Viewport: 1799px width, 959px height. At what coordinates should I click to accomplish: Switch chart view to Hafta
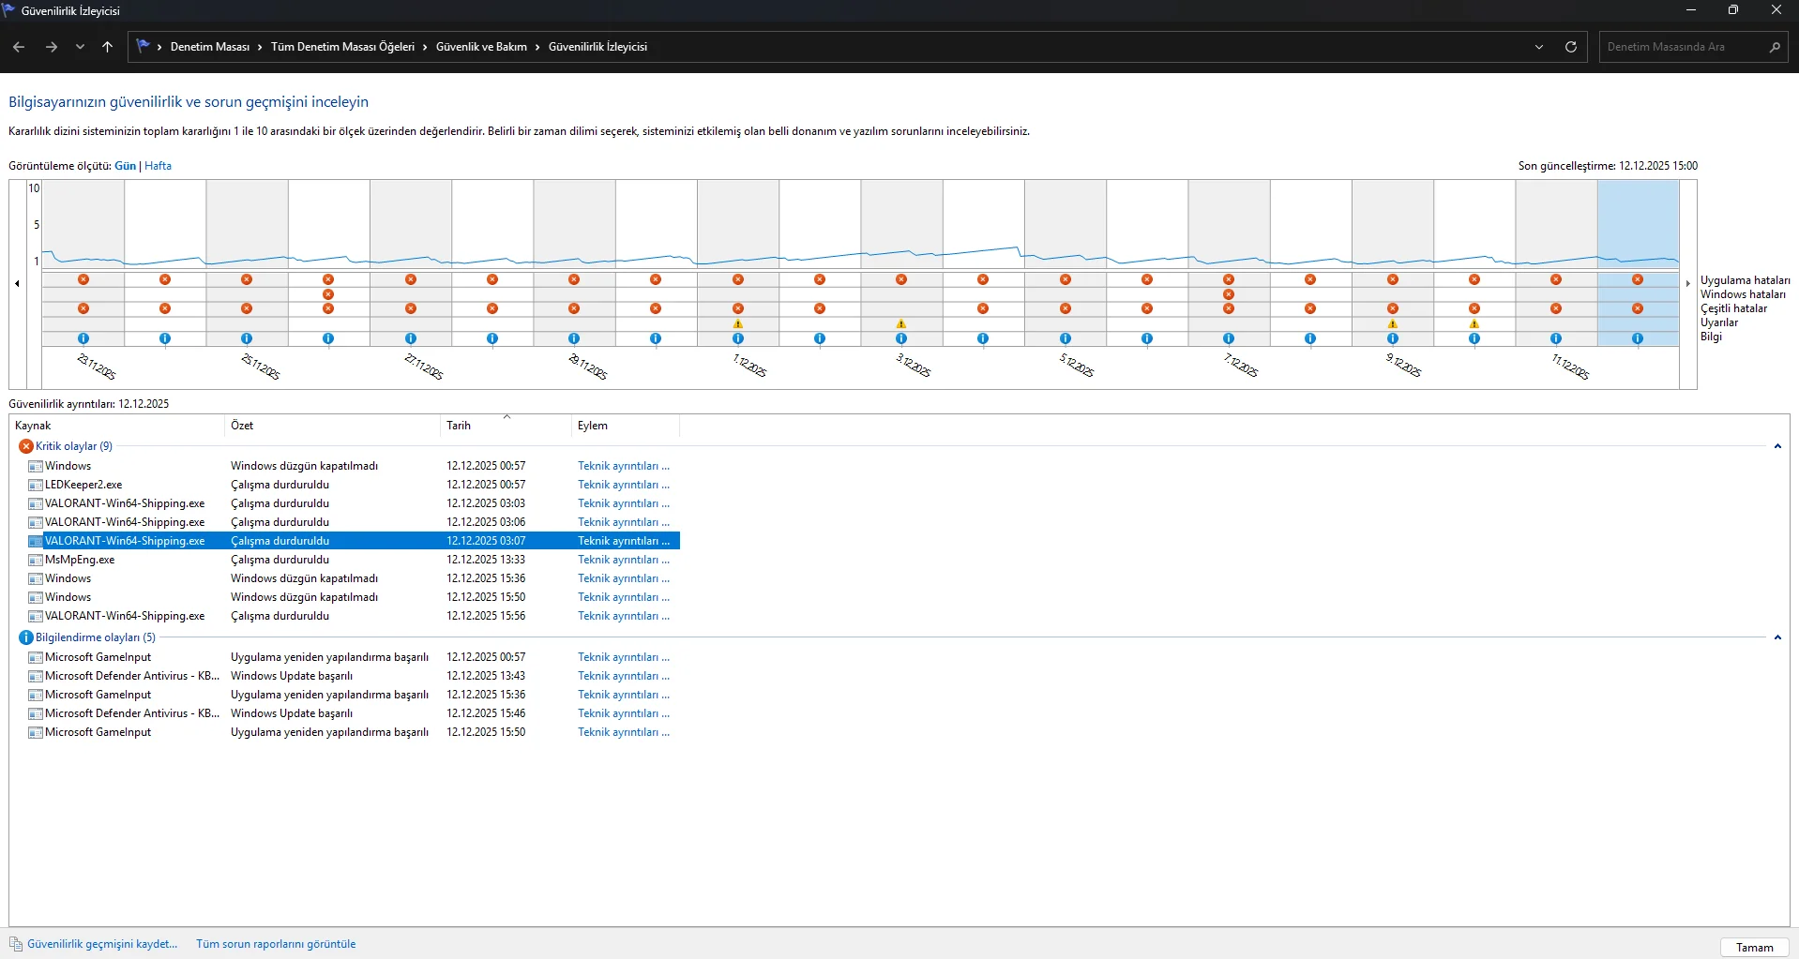point(158,166)
